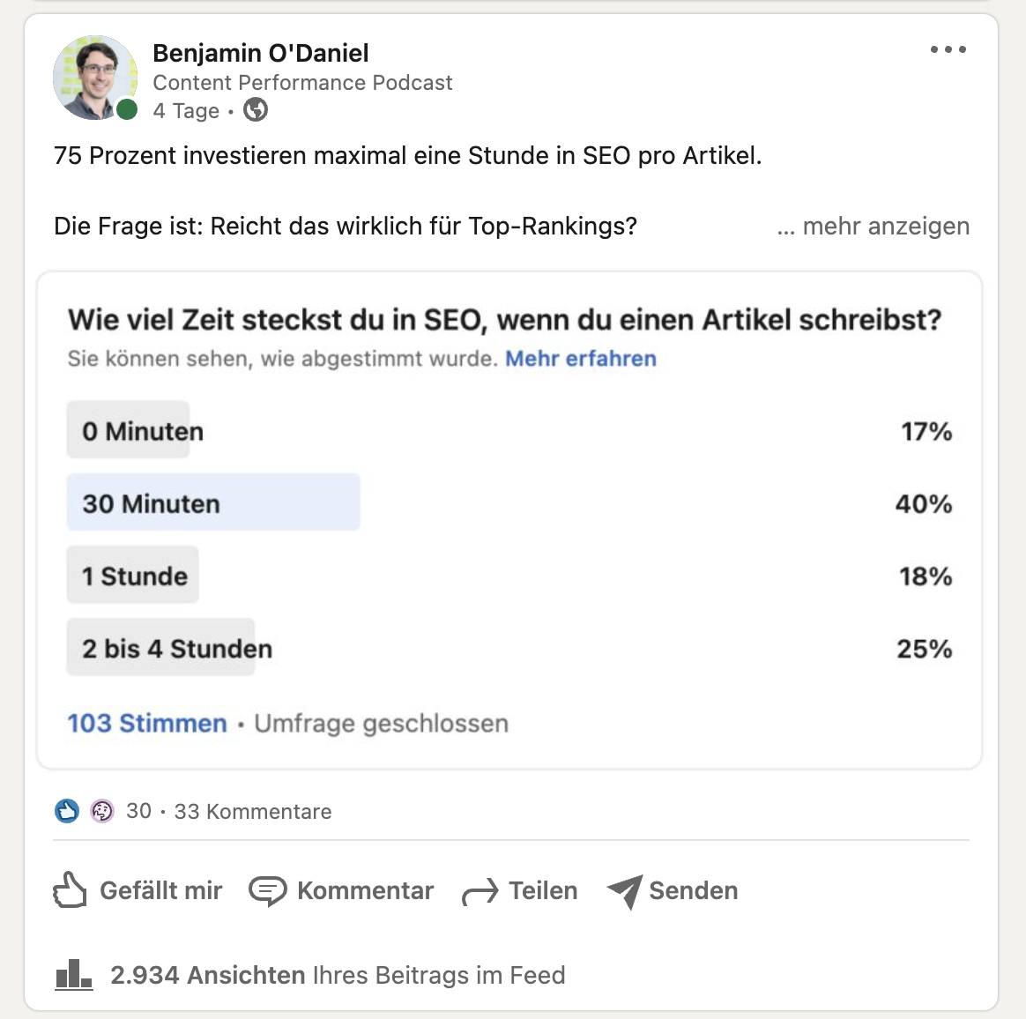Image resolution: width=1026 pixels, height=1019 pixels.
Task: Click the purple curious reaction icon
Action: tap(101, 811)
